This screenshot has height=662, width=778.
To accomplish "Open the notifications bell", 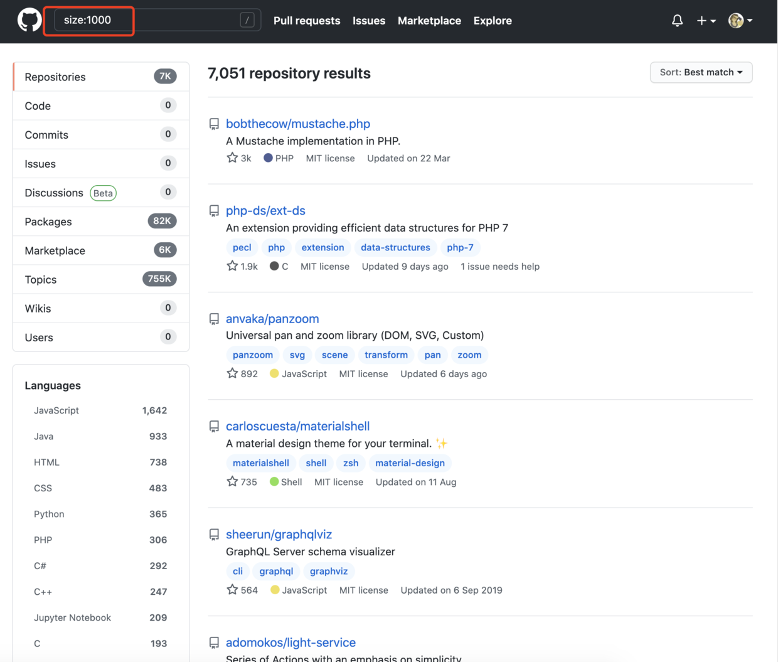I will [x=677, y=21].
